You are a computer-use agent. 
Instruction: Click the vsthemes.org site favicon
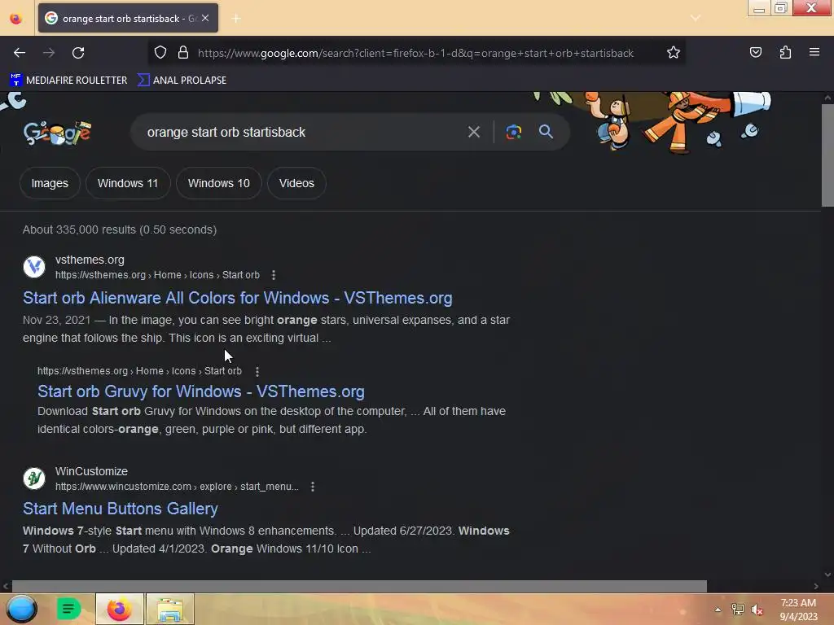coord(34,267)
